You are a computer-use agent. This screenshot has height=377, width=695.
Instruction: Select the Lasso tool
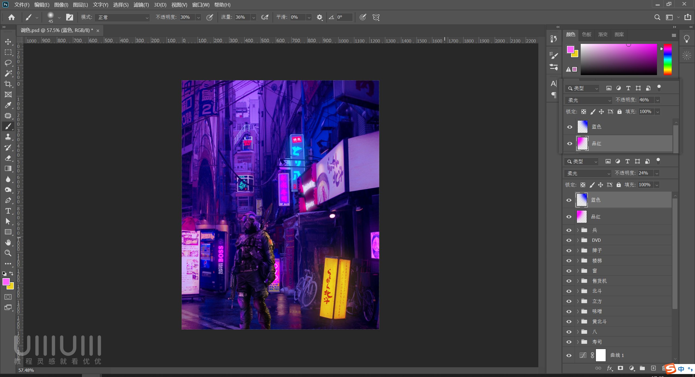tap(8, 63)
